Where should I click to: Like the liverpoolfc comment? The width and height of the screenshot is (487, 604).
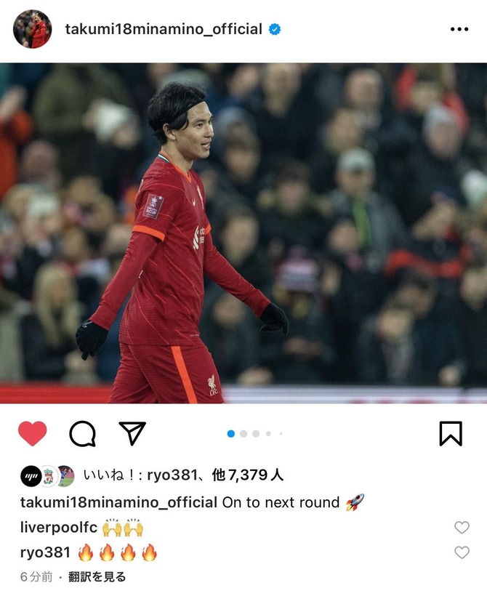click(462, 528)
